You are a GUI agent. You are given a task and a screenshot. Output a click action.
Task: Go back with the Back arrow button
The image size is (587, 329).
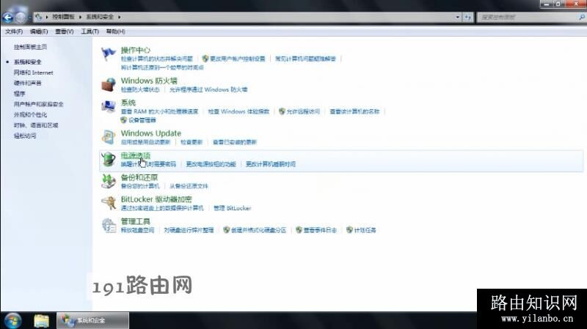(7, 17)
